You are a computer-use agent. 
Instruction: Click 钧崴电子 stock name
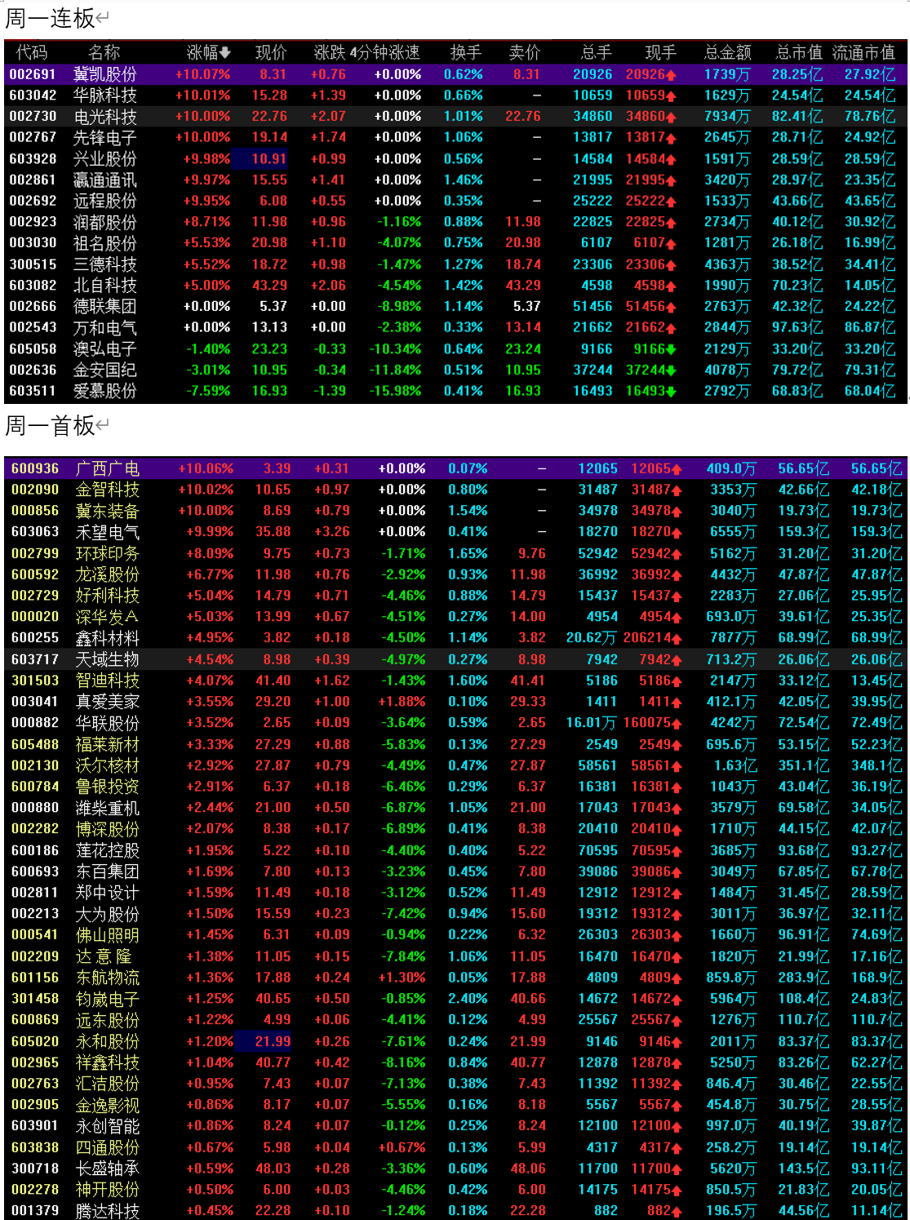point(108,1000)
